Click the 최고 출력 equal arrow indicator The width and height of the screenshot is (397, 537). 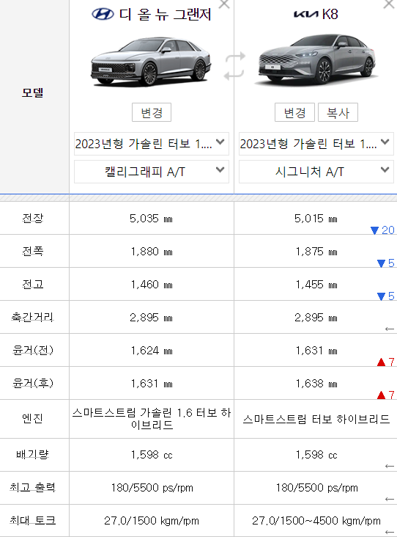point(390,500)
